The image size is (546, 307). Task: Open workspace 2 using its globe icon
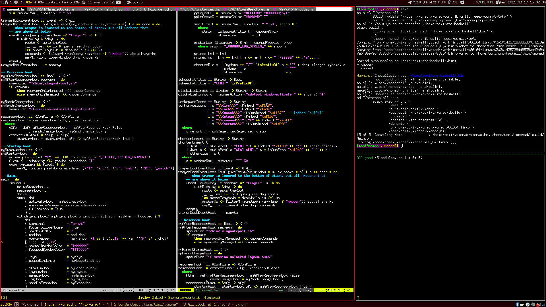16,2
